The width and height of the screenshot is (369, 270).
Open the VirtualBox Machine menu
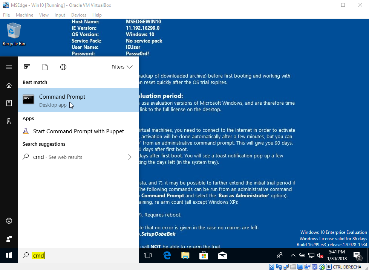(x=24, y=15)
